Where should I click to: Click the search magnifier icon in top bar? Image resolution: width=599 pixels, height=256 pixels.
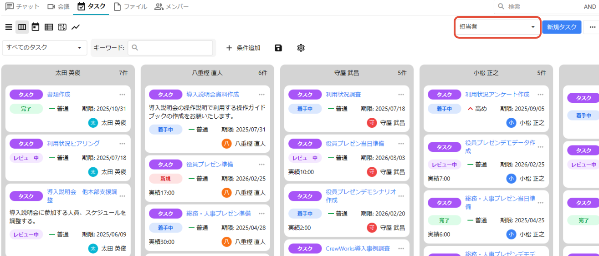pos(501,7)
